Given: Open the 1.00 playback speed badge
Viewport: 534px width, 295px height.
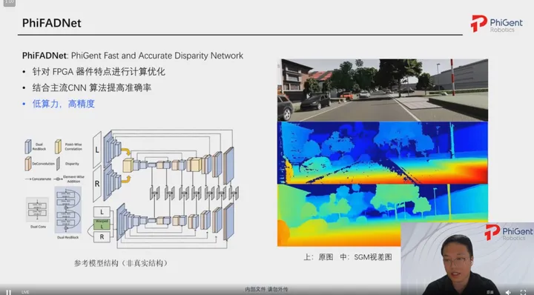Looking at the screenshot, I should click(x=9, y=2).
